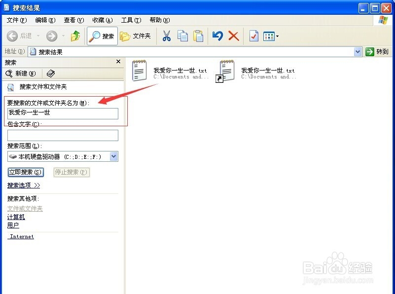Click shortcut result file name 我爱你一生一世.txt

click(x=268, y=70)
